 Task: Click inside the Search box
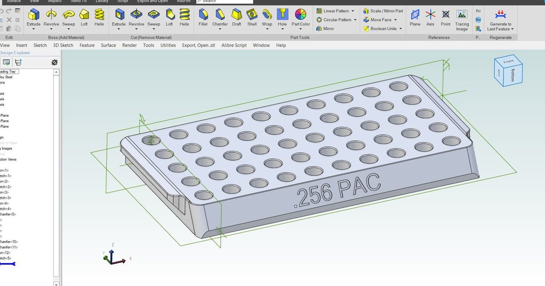[x=225, y=1]
